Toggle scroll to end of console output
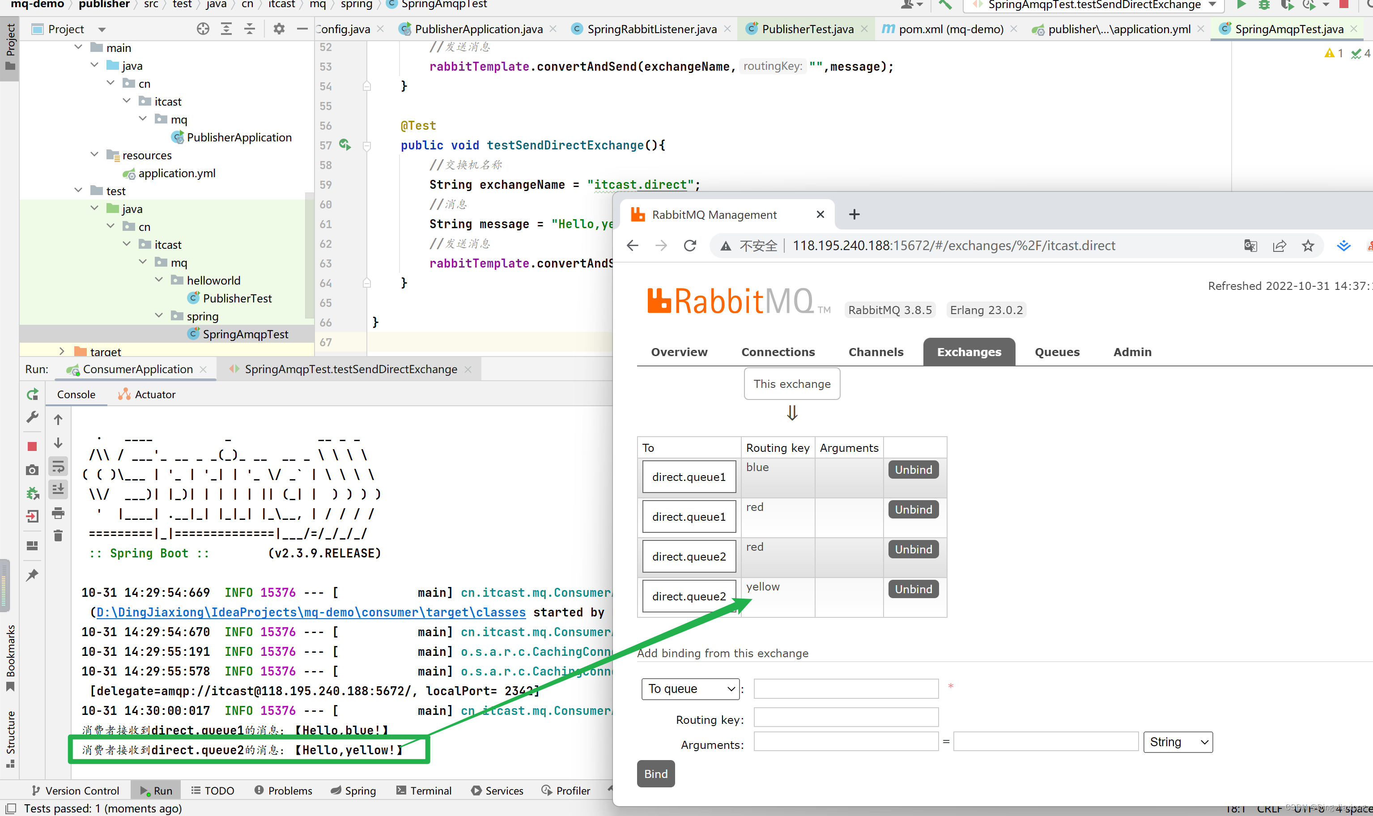 pyautogui.click(x=58, y=489)
